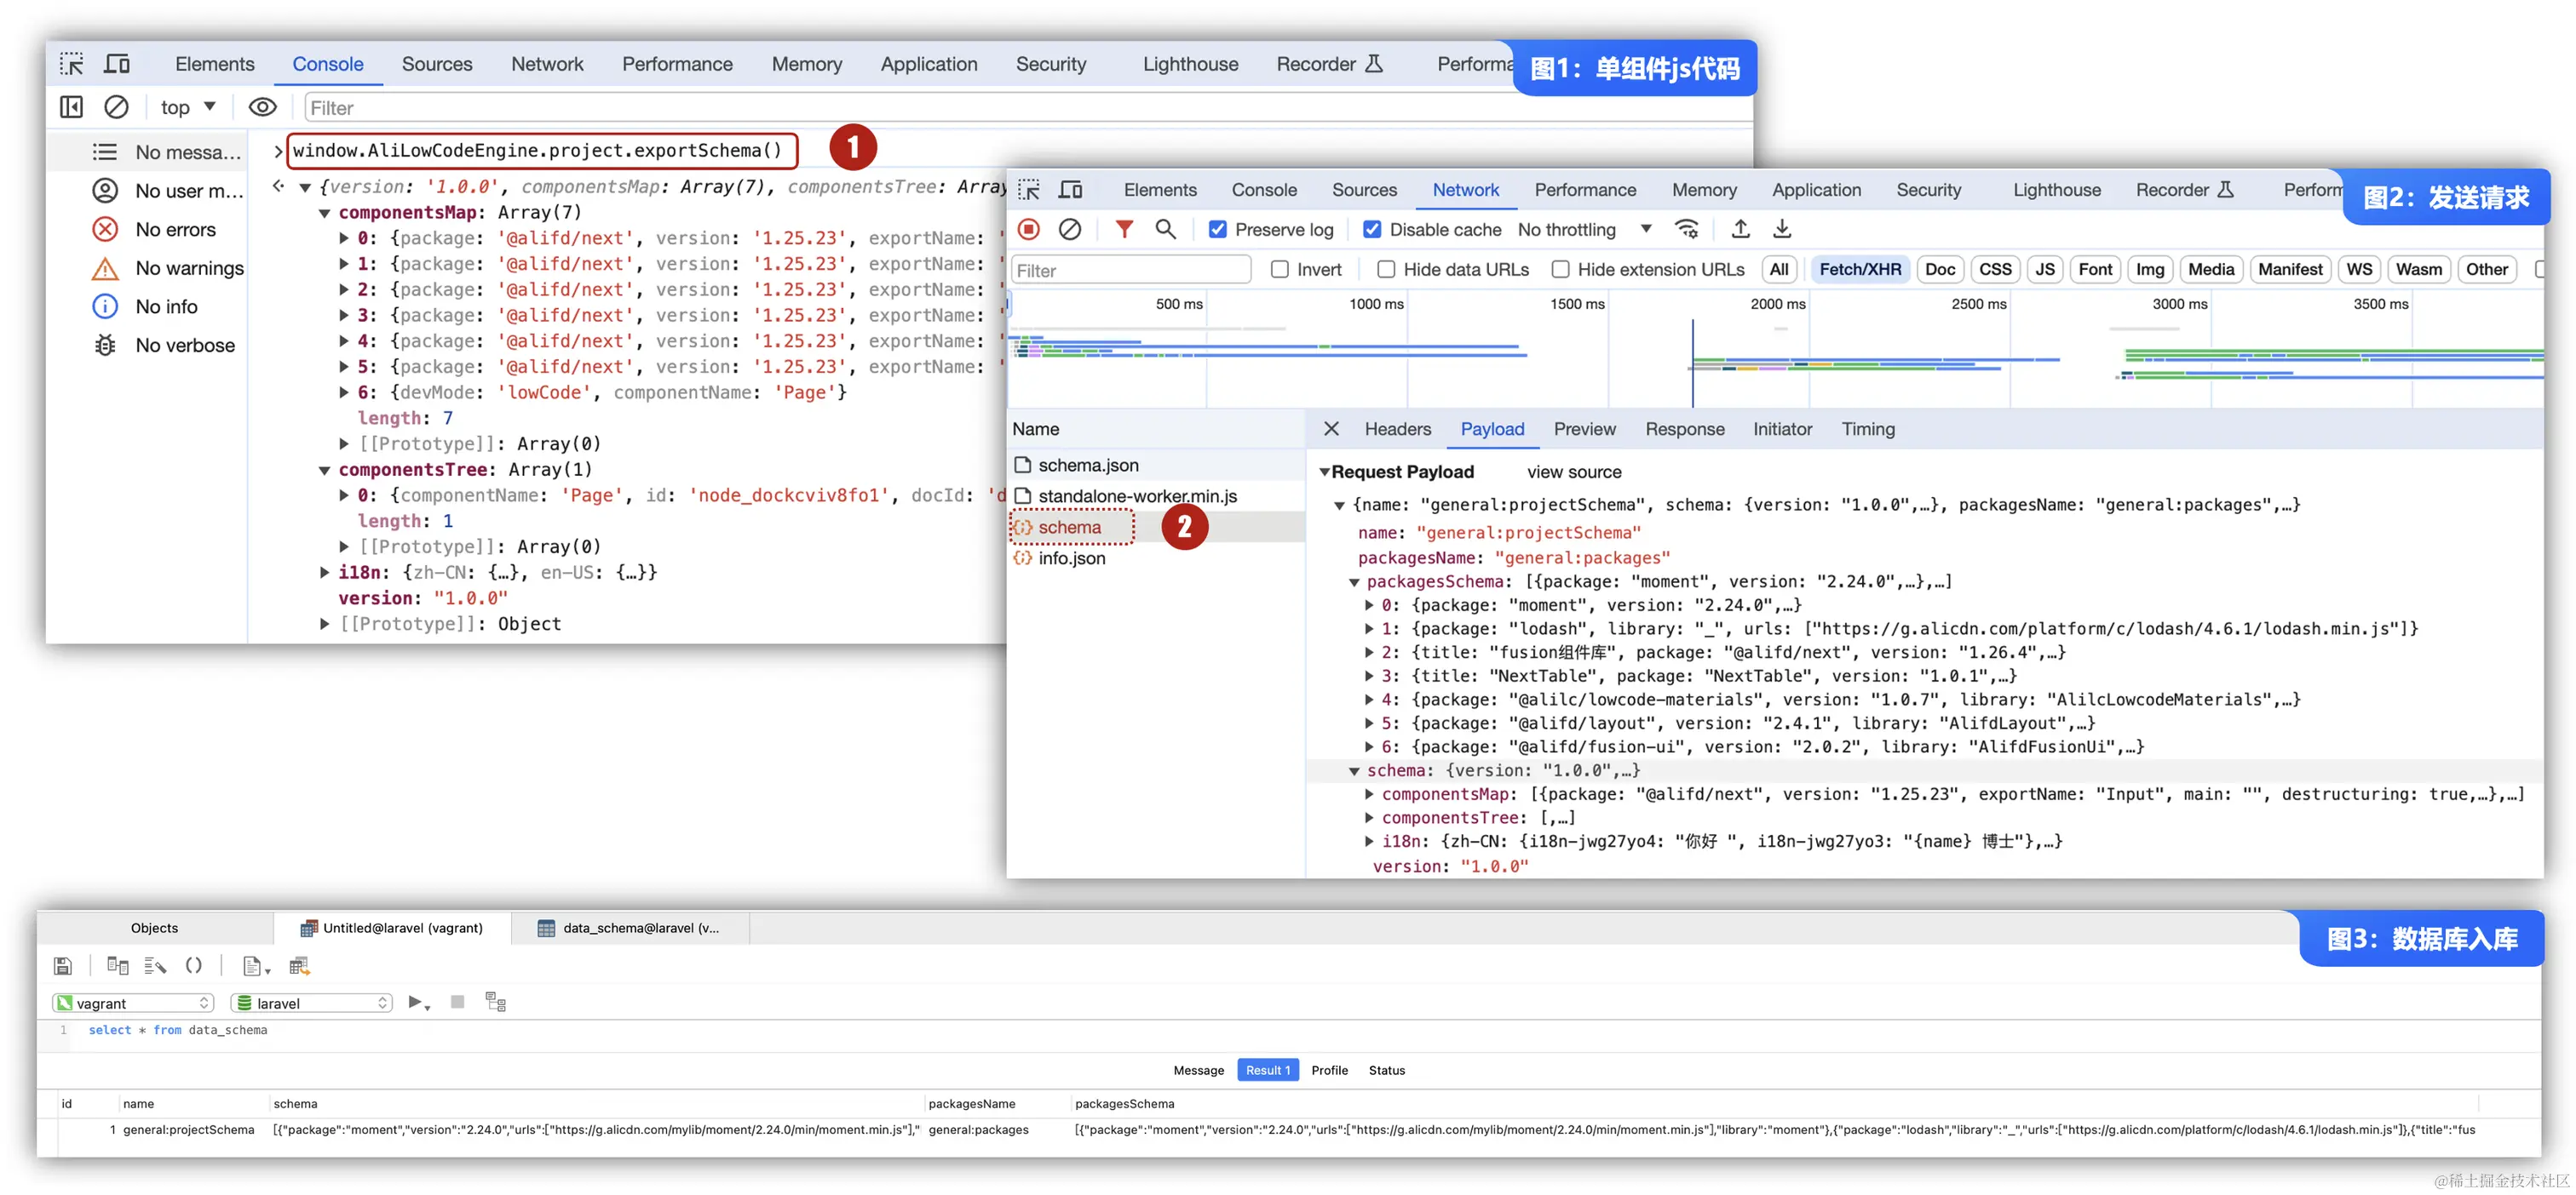
Task: Click the red record network log icon
Action: coord(1028,230)
